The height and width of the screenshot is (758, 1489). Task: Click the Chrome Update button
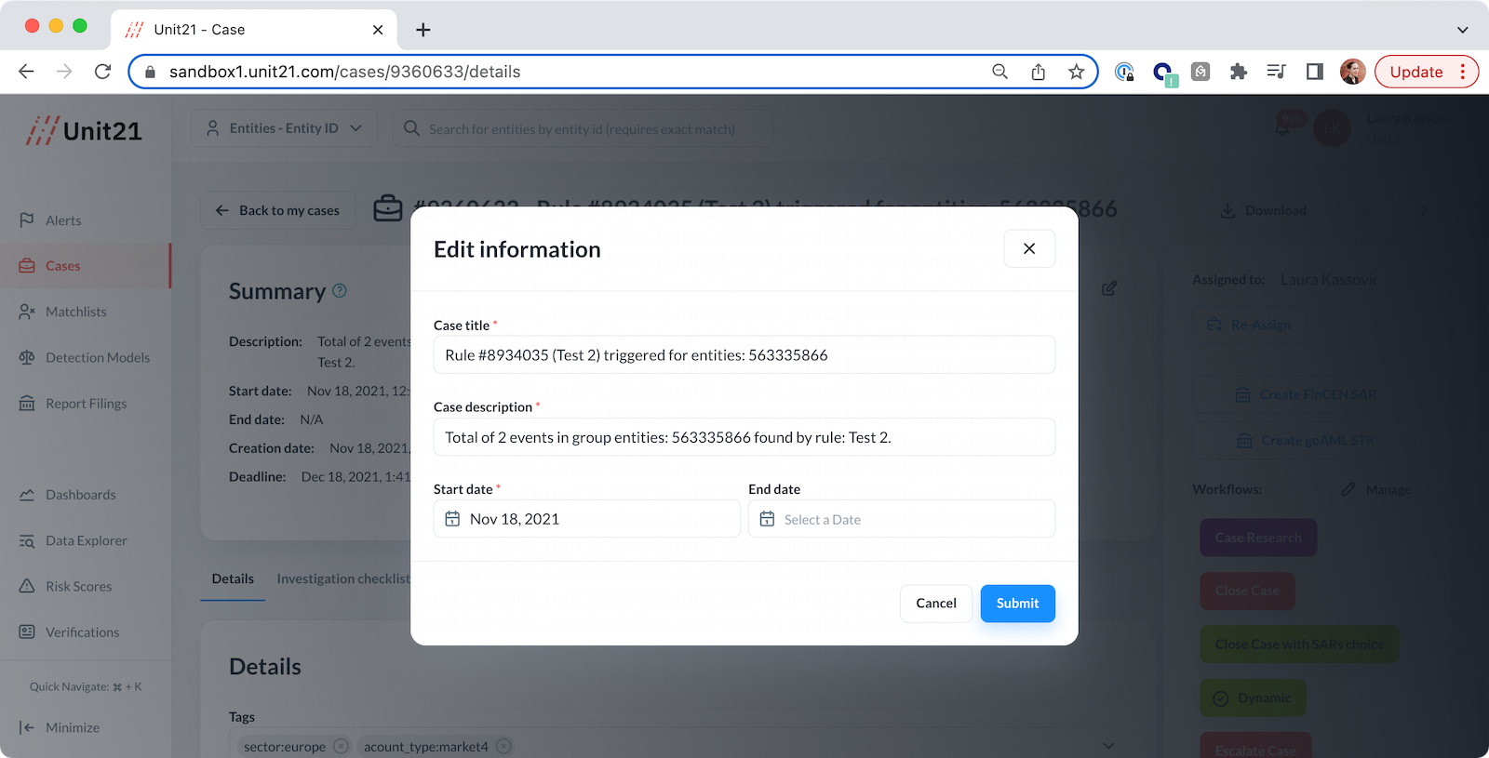point(1427,72)
